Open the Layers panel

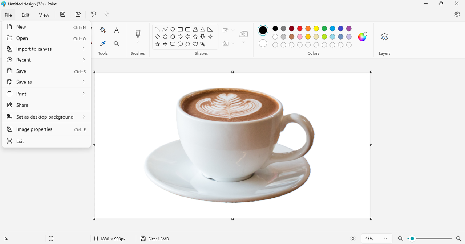tap(384, 37)
